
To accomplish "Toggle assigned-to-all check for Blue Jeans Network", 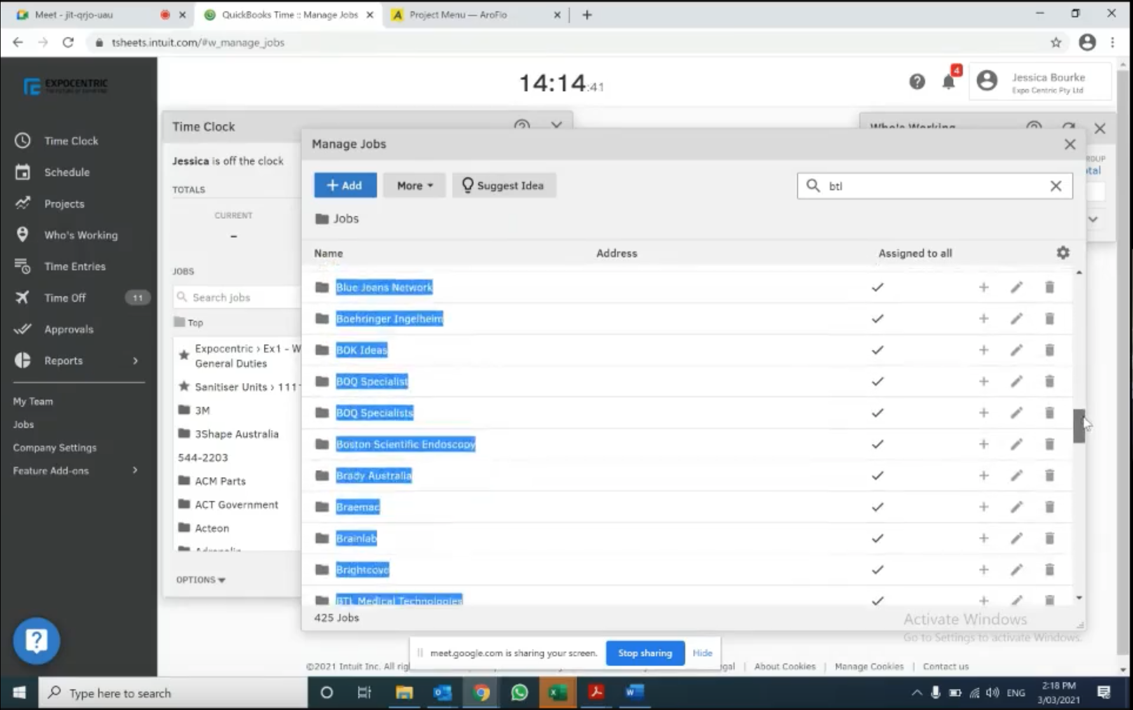I will click(x=877, y=288).
